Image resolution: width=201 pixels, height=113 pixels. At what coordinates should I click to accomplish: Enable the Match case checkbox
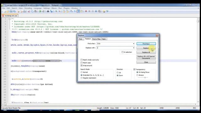[x=82, y=63]
